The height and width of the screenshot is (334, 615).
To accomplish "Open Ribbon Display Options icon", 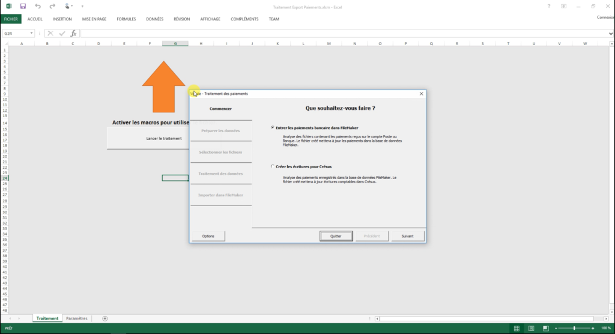I will (x=563, y=6).
